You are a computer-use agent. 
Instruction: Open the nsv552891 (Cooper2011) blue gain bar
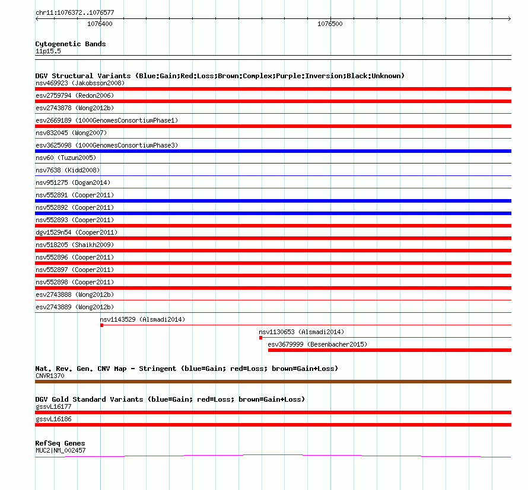pos(273,201)
